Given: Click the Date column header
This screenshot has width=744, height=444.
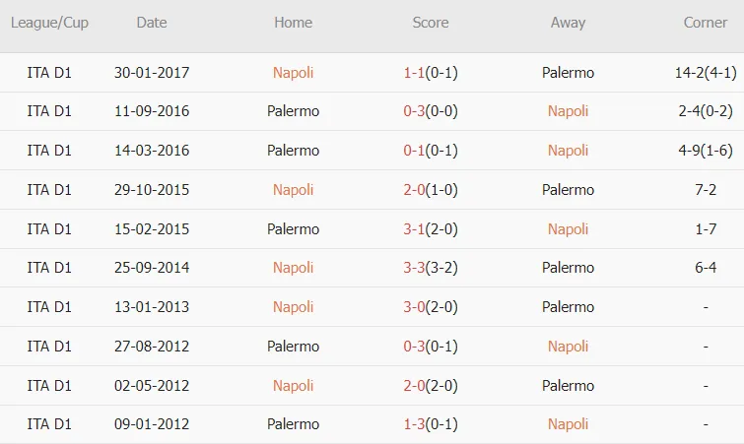Looking at the screenshot, I should (152, 23).
